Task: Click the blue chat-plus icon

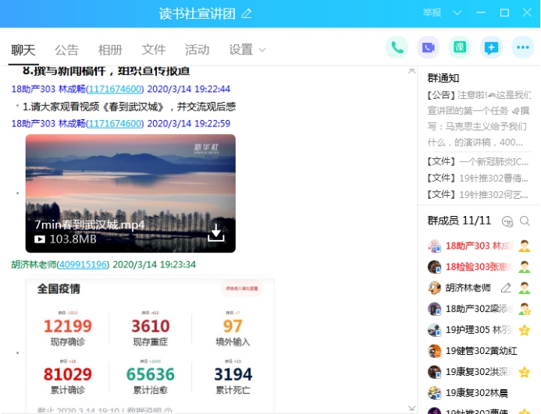Action: click(491, 48)
